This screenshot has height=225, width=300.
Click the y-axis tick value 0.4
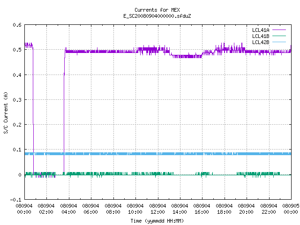(17, 75)
